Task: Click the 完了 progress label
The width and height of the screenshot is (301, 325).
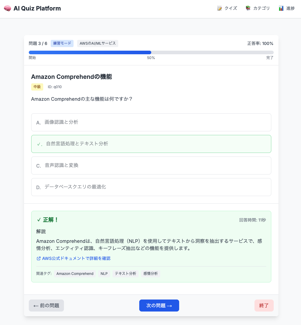Action: [270, 58]
